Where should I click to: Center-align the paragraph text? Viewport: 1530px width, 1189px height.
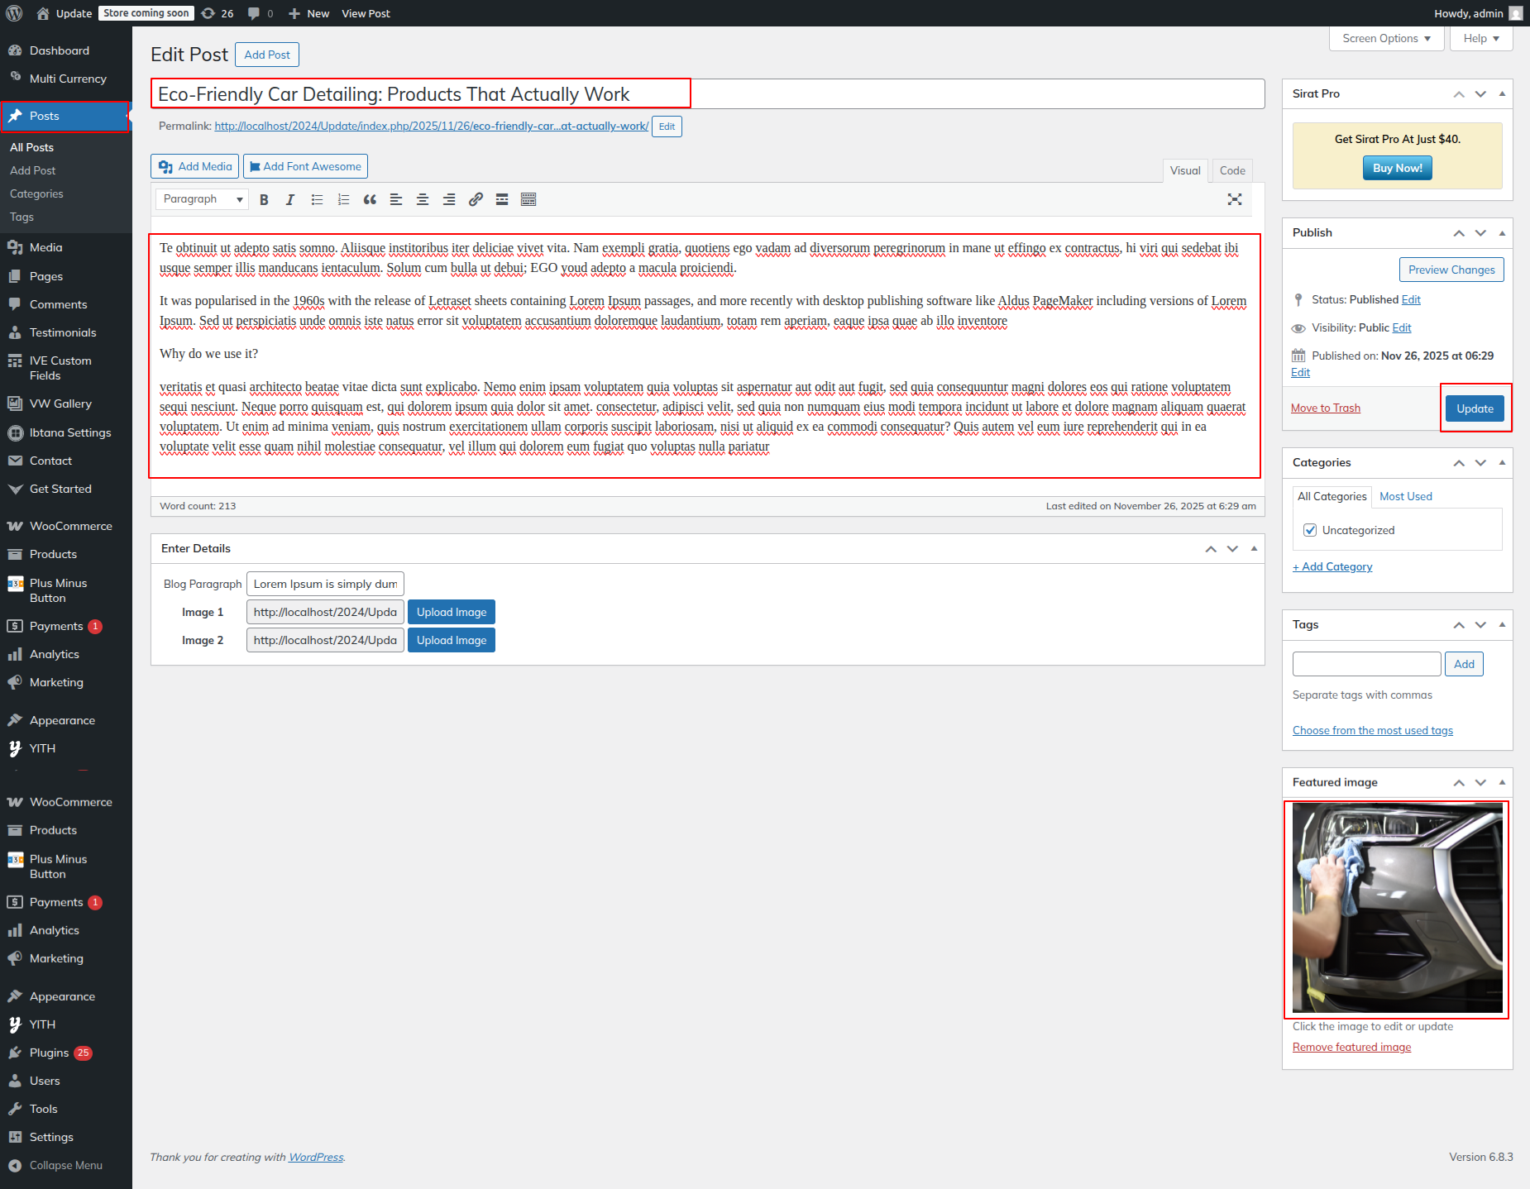pos(423,199)
